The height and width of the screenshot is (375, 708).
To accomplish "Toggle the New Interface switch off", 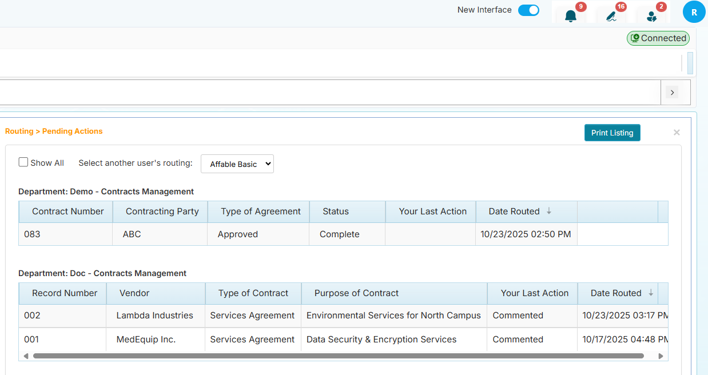I will click(528, 10).
